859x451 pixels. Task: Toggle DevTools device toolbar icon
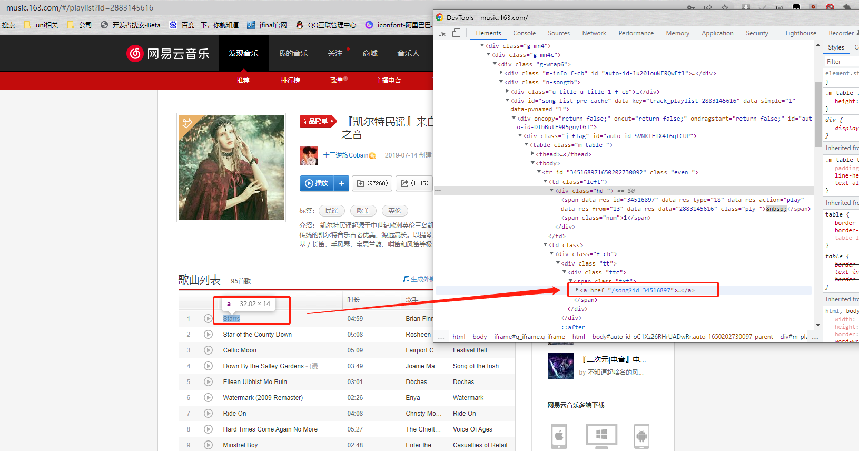coord(456,33)
